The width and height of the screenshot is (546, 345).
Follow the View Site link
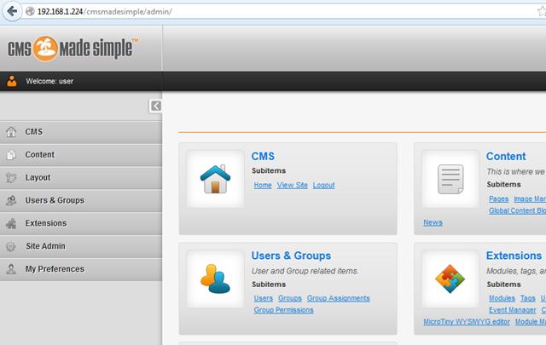292,186
